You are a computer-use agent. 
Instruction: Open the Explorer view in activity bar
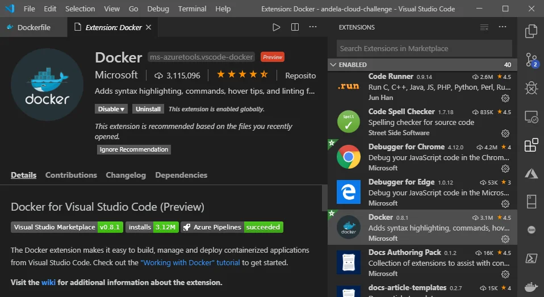[531, 31]
